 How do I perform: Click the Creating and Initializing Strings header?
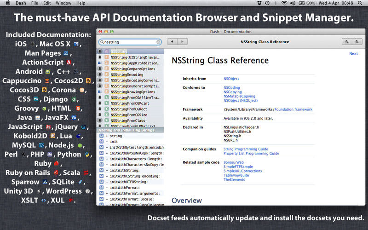[130, 130]
